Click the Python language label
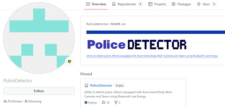 point(93,103)
